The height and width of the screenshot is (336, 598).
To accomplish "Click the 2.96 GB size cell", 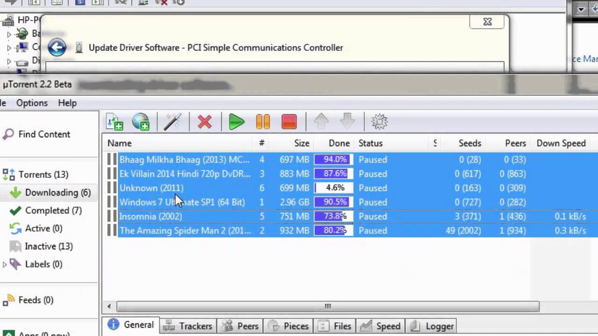I will pos(294,202).
